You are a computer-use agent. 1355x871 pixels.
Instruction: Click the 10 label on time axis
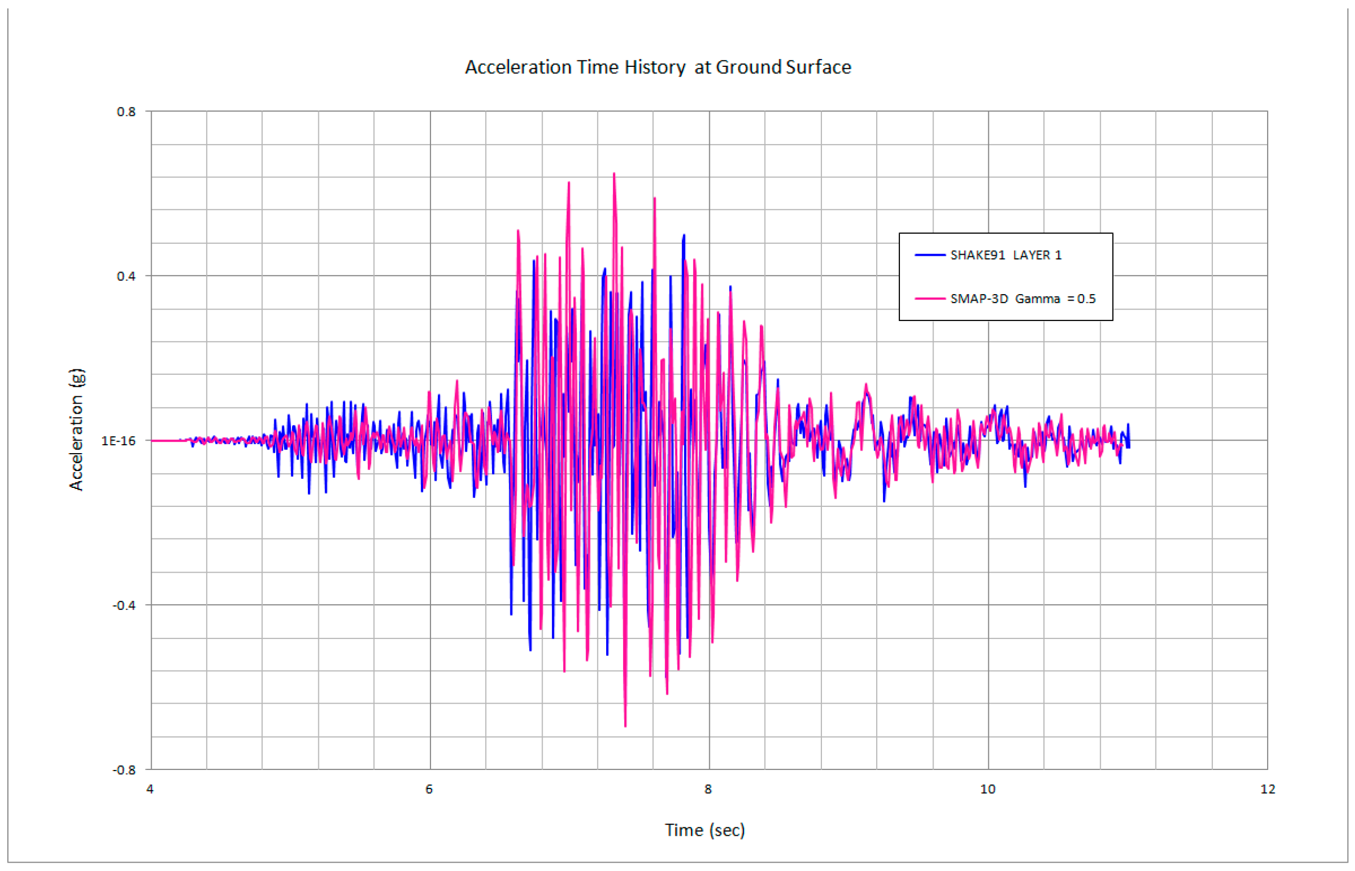click(x=987, y=789)
